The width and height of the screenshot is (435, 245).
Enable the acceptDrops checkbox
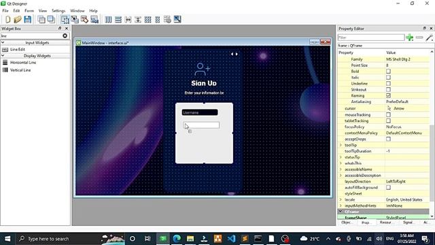pos(388,139)
